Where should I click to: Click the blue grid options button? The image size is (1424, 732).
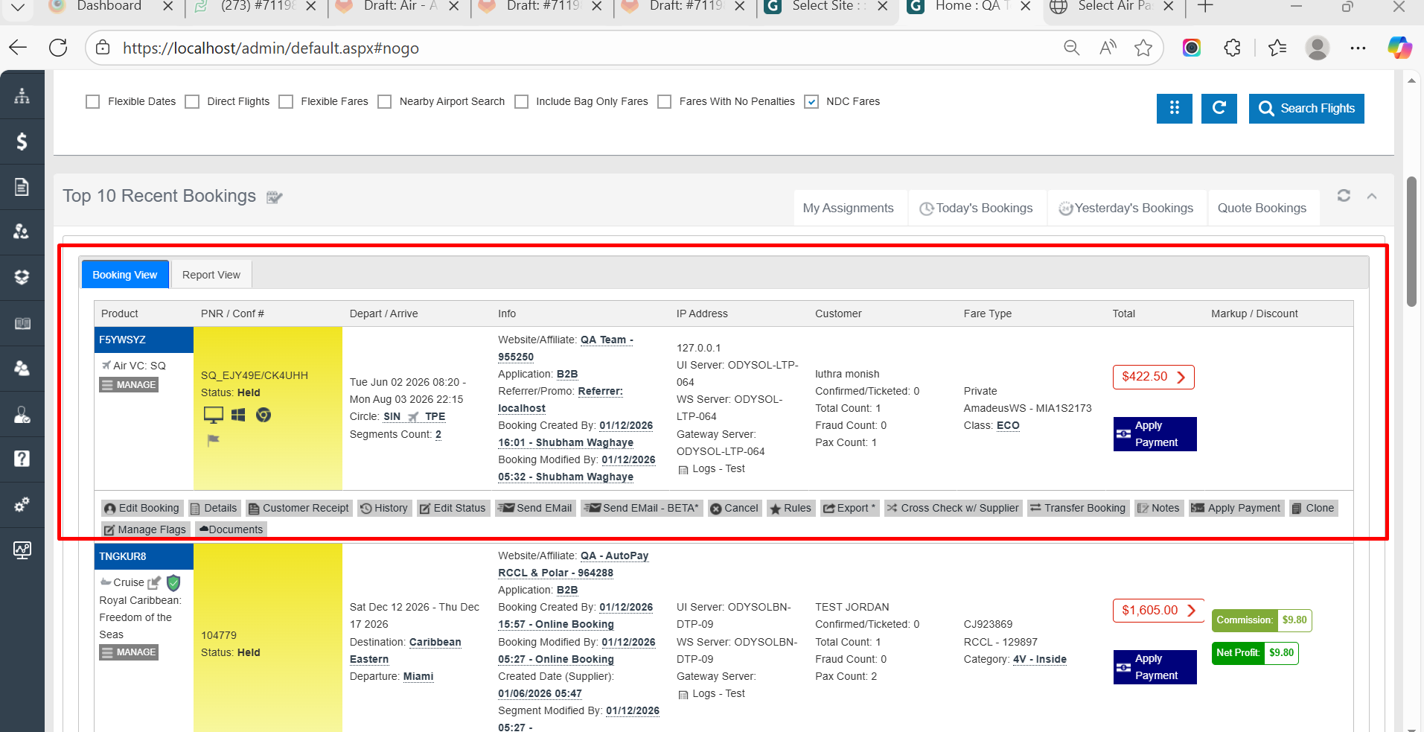click(1174, 108)
